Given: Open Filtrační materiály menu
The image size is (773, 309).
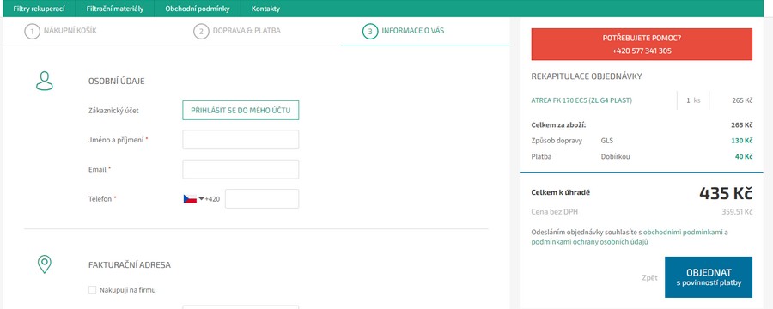Looking at the screenshot, I should (115, 9).
